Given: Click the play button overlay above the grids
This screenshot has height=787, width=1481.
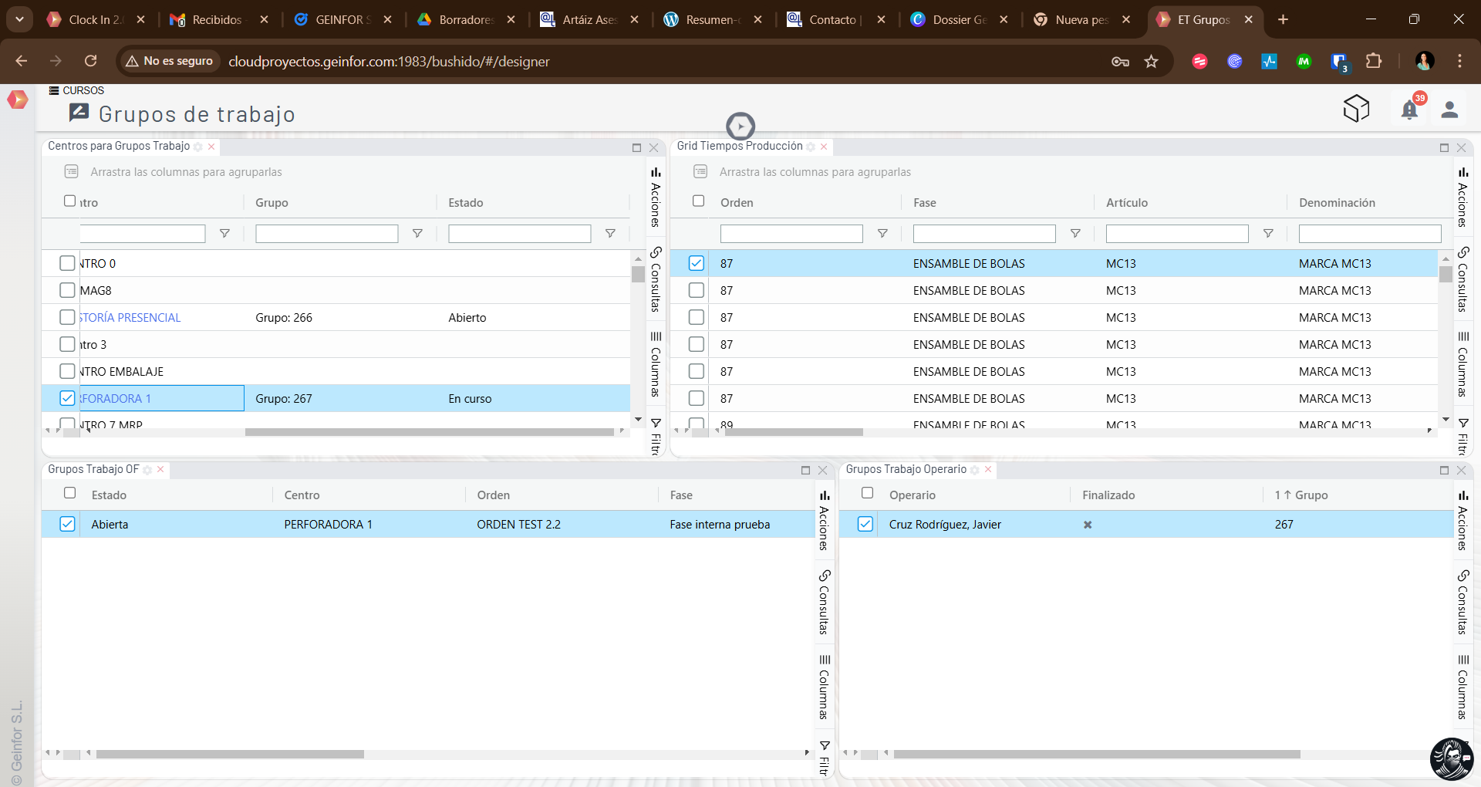Looking at the screenshot, I should point(740,126).
